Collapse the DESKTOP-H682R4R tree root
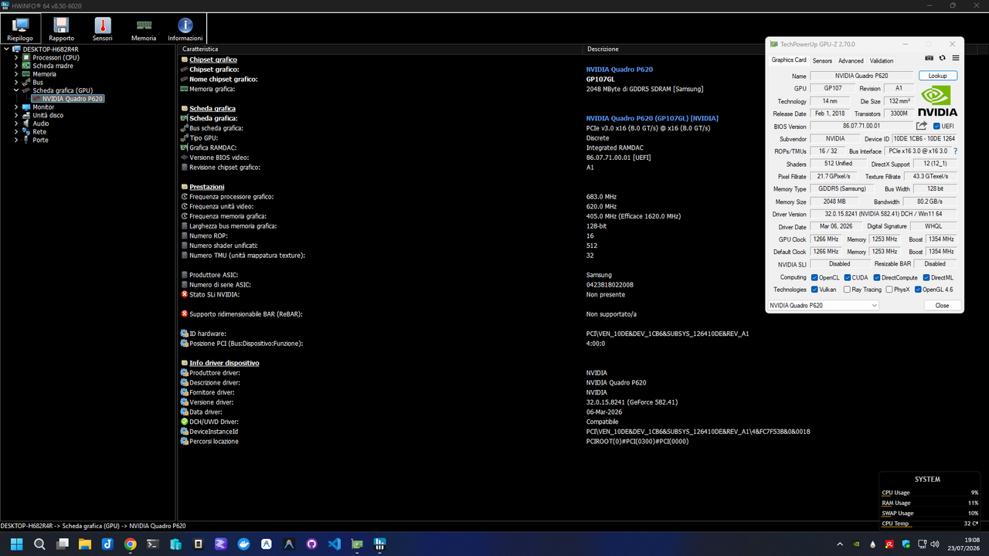This screenshot has height=556, width=989. (x=7, y=49)
